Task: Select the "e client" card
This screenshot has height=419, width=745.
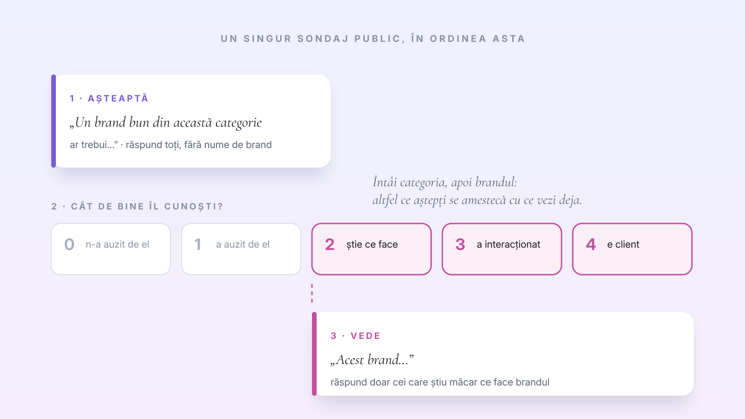Action: click(x=632, y=249)
